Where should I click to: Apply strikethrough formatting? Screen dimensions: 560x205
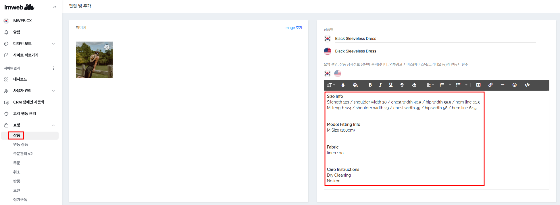point(402,85)
